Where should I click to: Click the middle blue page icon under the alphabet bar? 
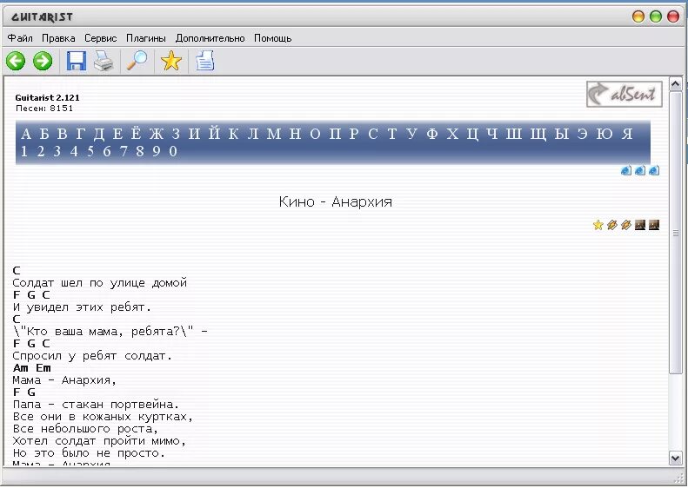(640, 170)
